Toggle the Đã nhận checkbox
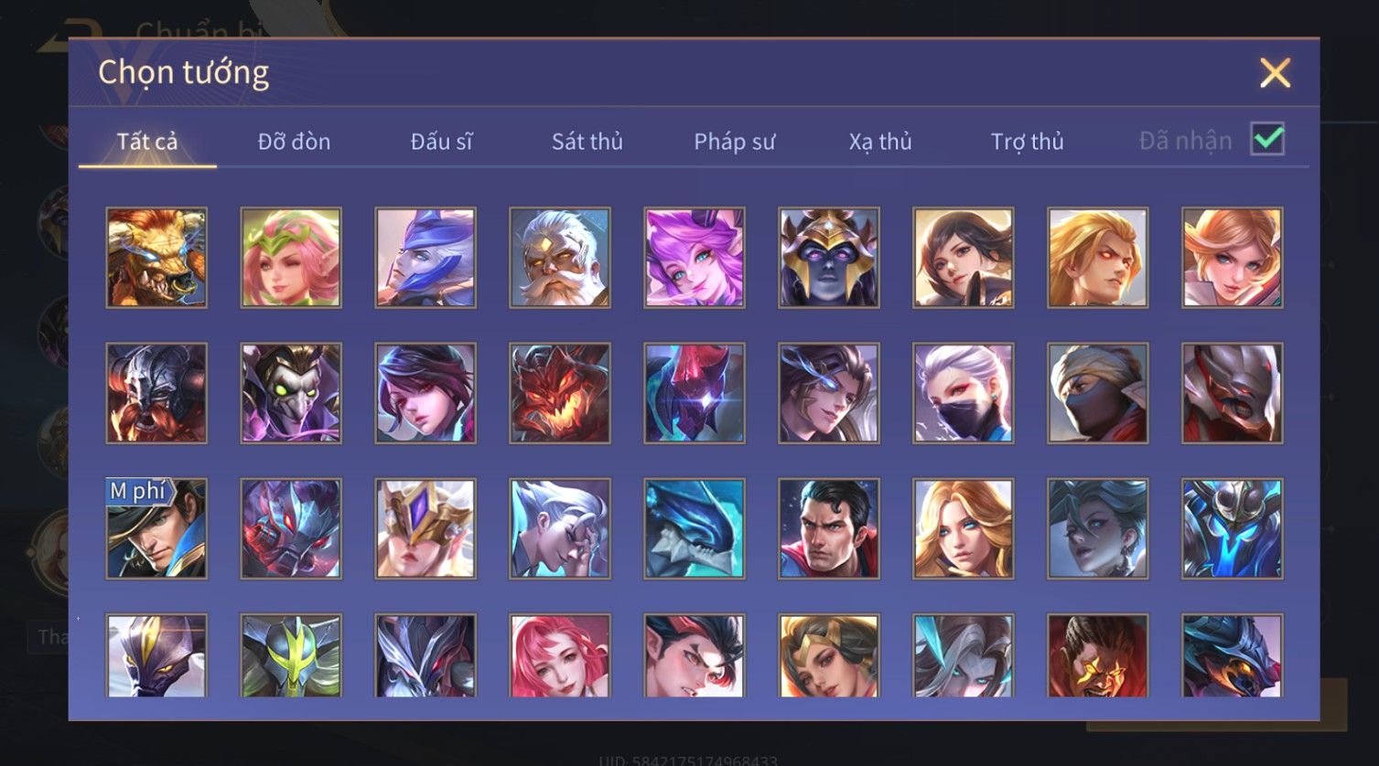Image resolution: width=1379 pixels, height=766 pixels. (x=1267, y=140)
